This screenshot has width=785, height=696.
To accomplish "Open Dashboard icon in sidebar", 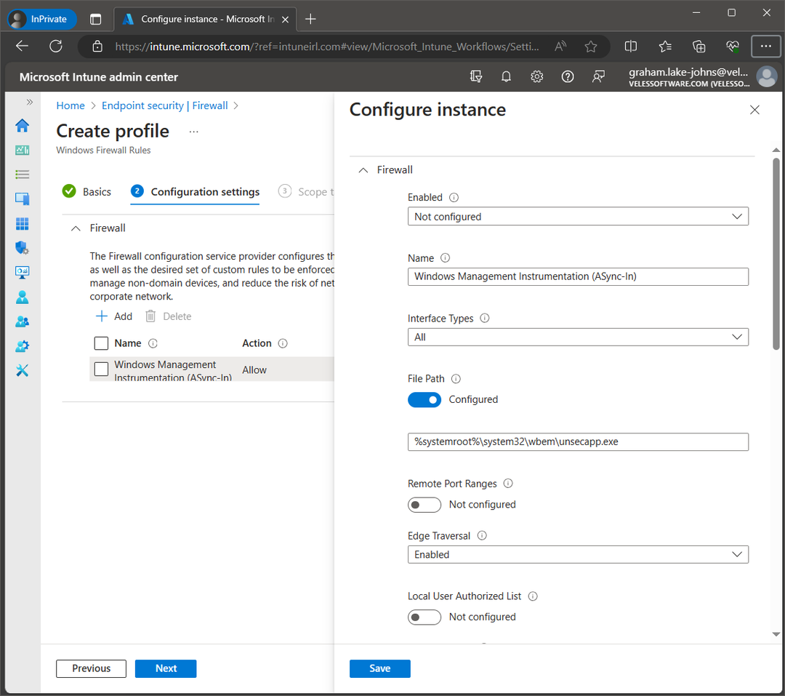I will 22,150.
